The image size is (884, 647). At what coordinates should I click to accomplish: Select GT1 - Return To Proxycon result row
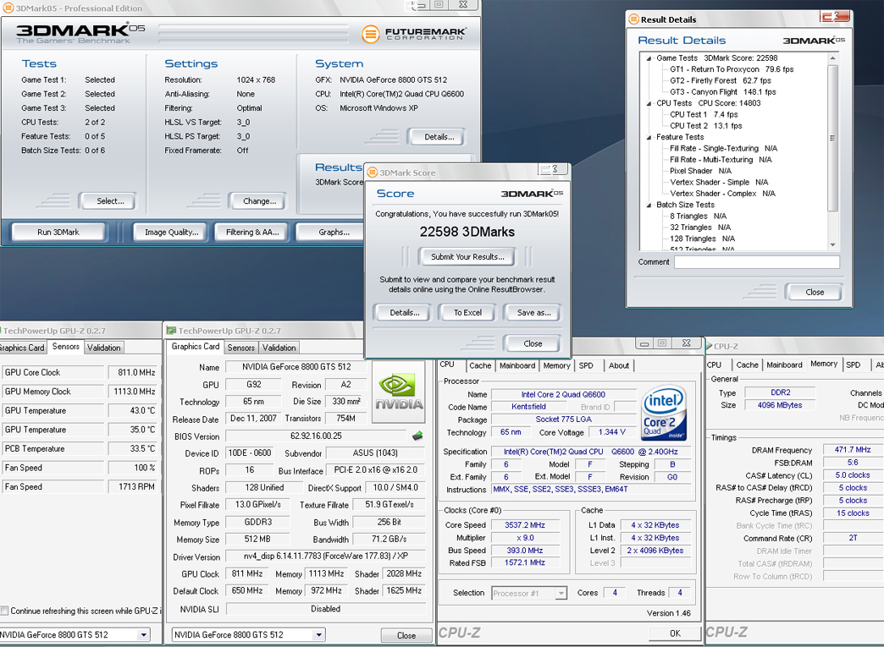click(732, 69)
